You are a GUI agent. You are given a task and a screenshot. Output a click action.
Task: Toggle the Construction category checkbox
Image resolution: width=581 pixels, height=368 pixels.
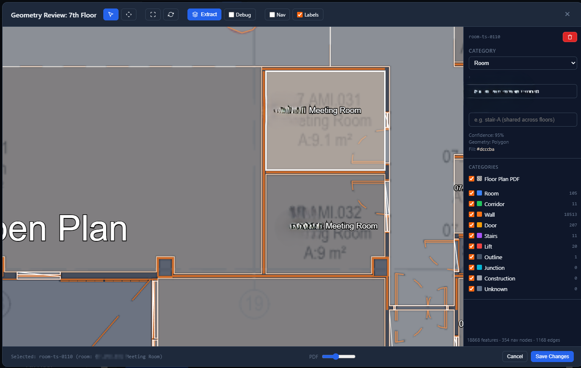[x=471, y=278]
